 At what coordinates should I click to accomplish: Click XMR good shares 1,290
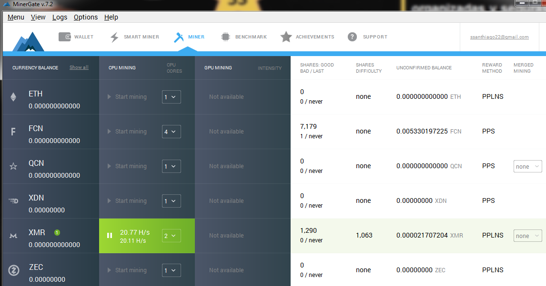(309, 230)
